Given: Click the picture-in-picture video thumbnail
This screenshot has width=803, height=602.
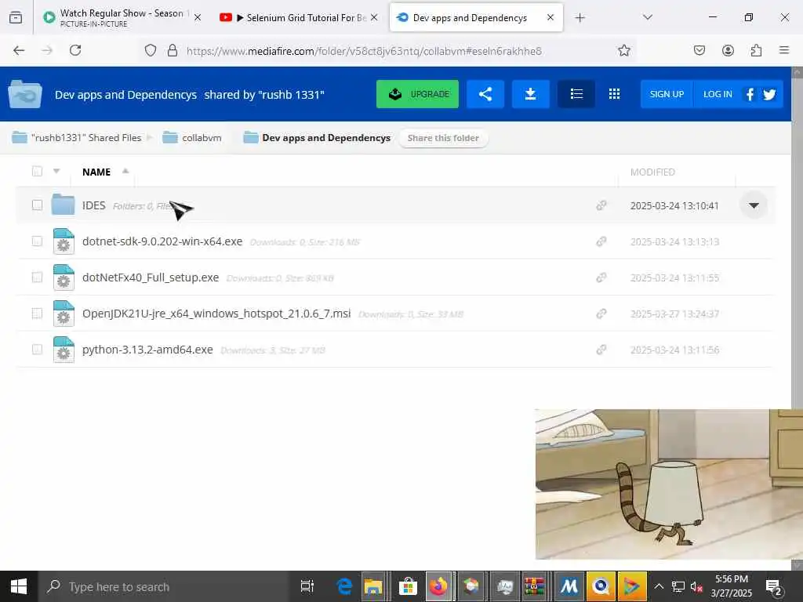Looking at the screenshot, I should pos(669,484).
